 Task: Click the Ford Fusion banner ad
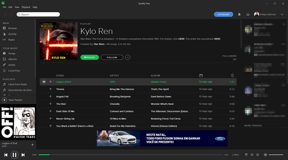click(x=162, y=138)
